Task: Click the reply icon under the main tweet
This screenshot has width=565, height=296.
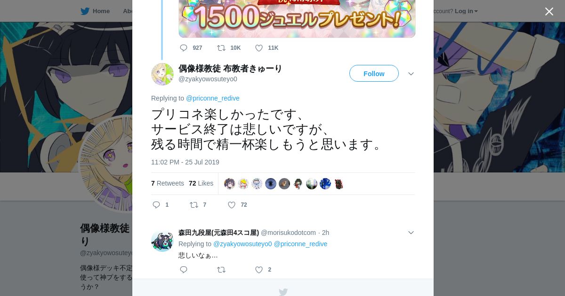Action: pos(157,205)
